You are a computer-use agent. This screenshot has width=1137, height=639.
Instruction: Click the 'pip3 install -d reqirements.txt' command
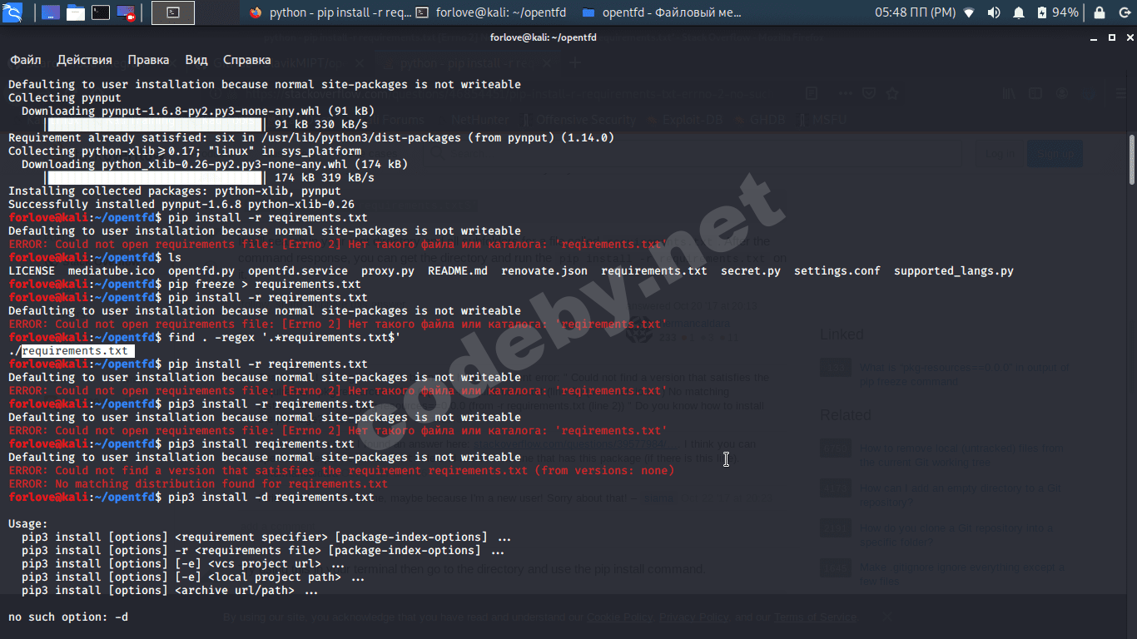(271, 498)
